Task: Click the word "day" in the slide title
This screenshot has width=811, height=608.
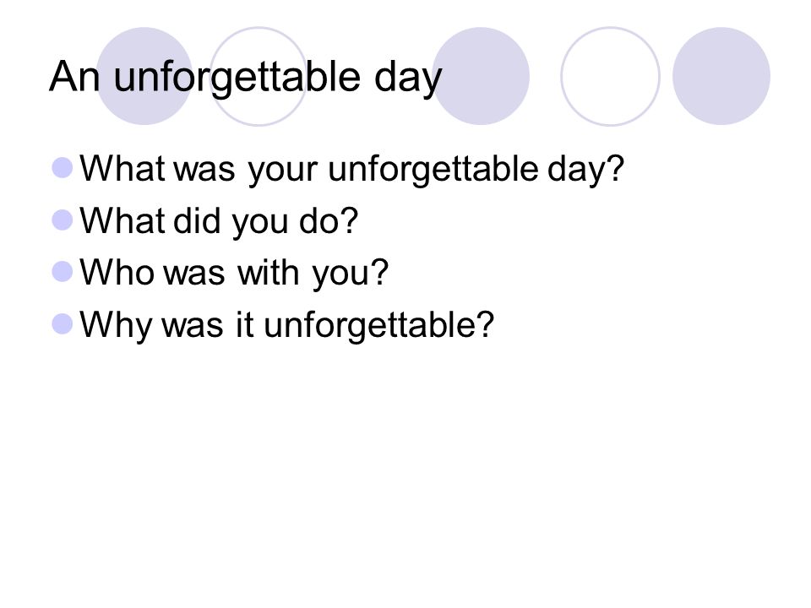Action: 408,79
